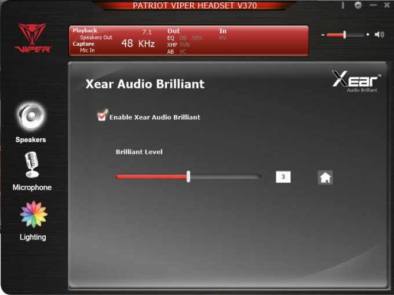
Task: Click the Brilliant Level label
Action: (139, 152)
